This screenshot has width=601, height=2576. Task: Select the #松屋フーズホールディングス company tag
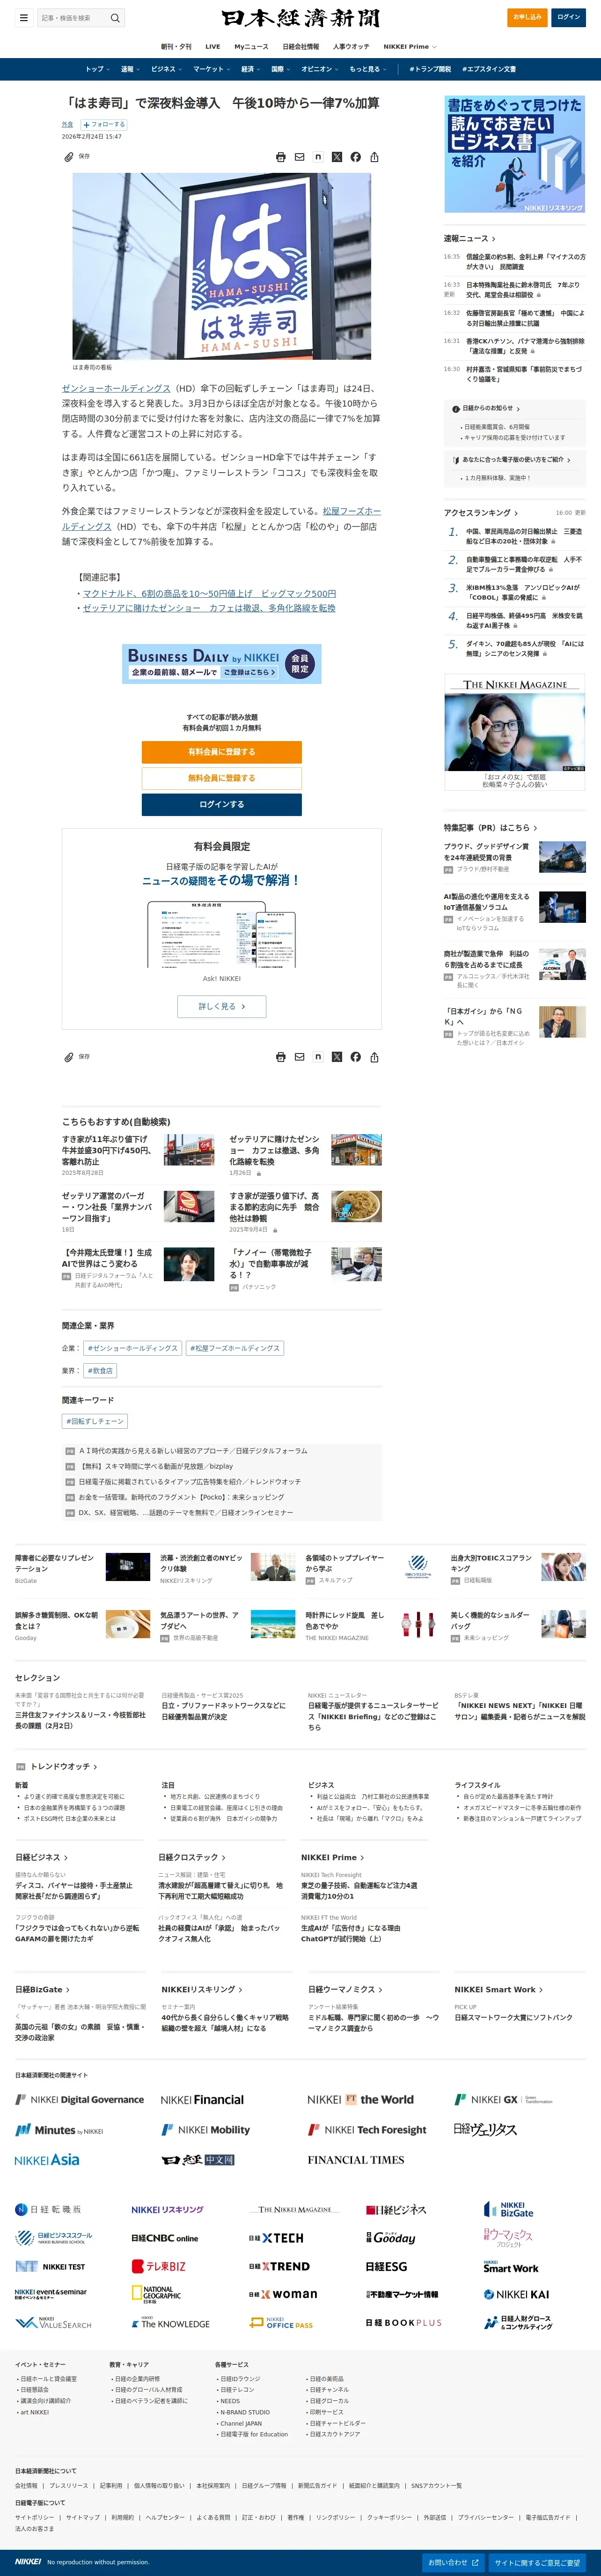(235, 1348)
